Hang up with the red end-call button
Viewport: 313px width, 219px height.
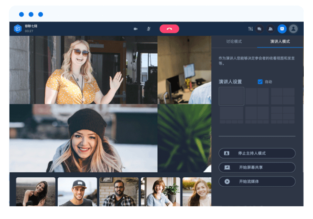click(x=169, y=29)
